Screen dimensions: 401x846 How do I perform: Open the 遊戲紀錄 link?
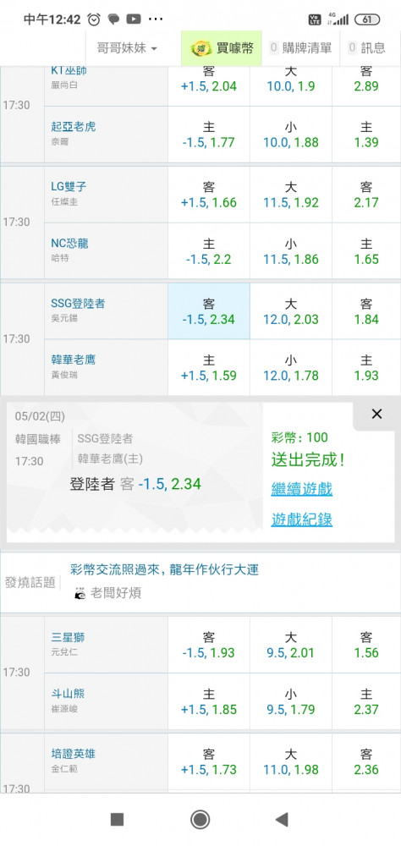point(302,519)
